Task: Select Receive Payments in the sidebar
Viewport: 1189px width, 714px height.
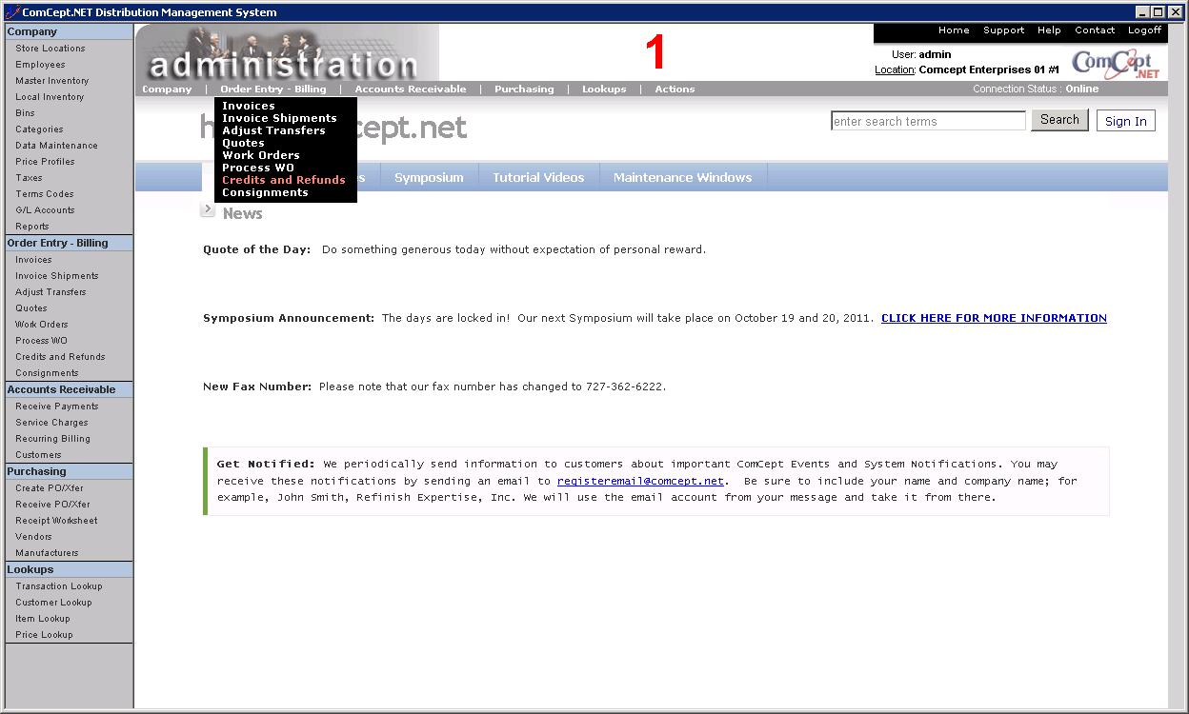Action: point(56,407)
